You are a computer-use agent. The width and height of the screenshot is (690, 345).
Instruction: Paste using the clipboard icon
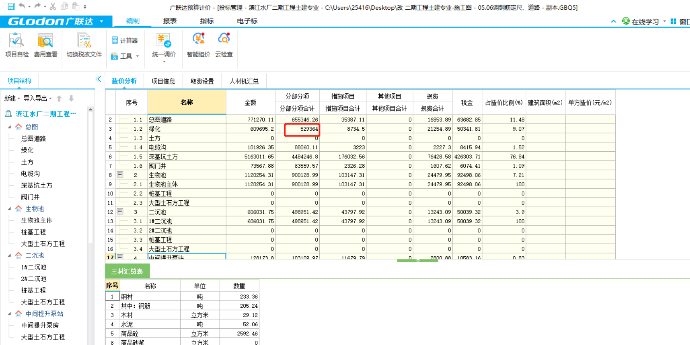[76, 6]
